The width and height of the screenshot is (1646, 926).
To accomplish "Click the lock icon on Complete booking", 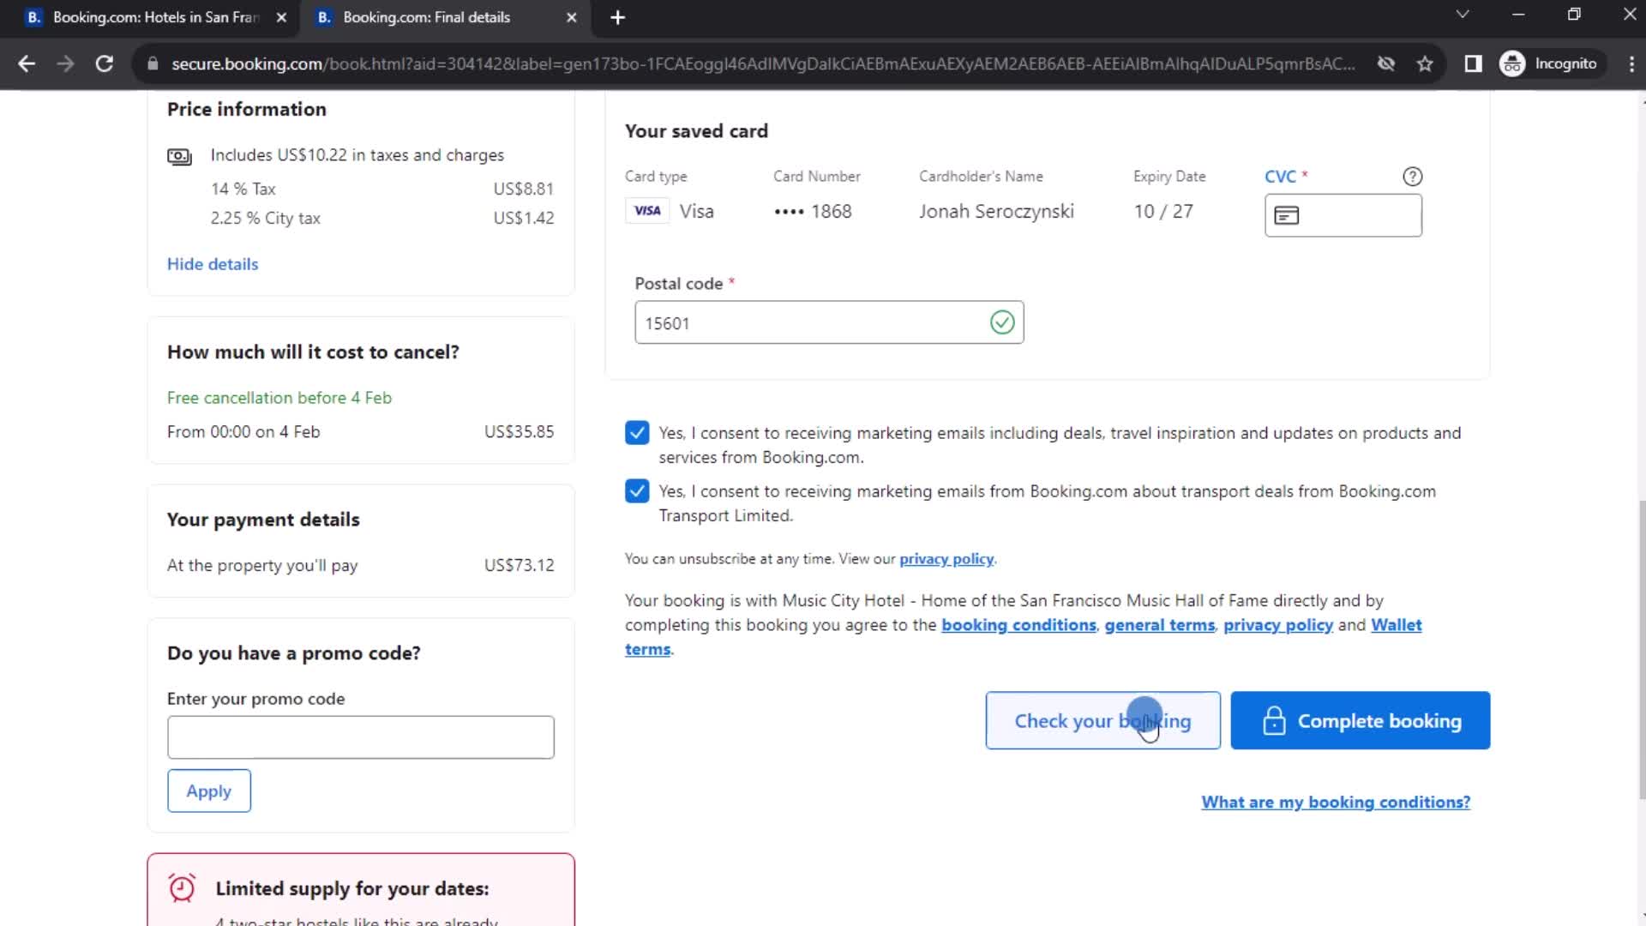I will tap(1274, 720).
